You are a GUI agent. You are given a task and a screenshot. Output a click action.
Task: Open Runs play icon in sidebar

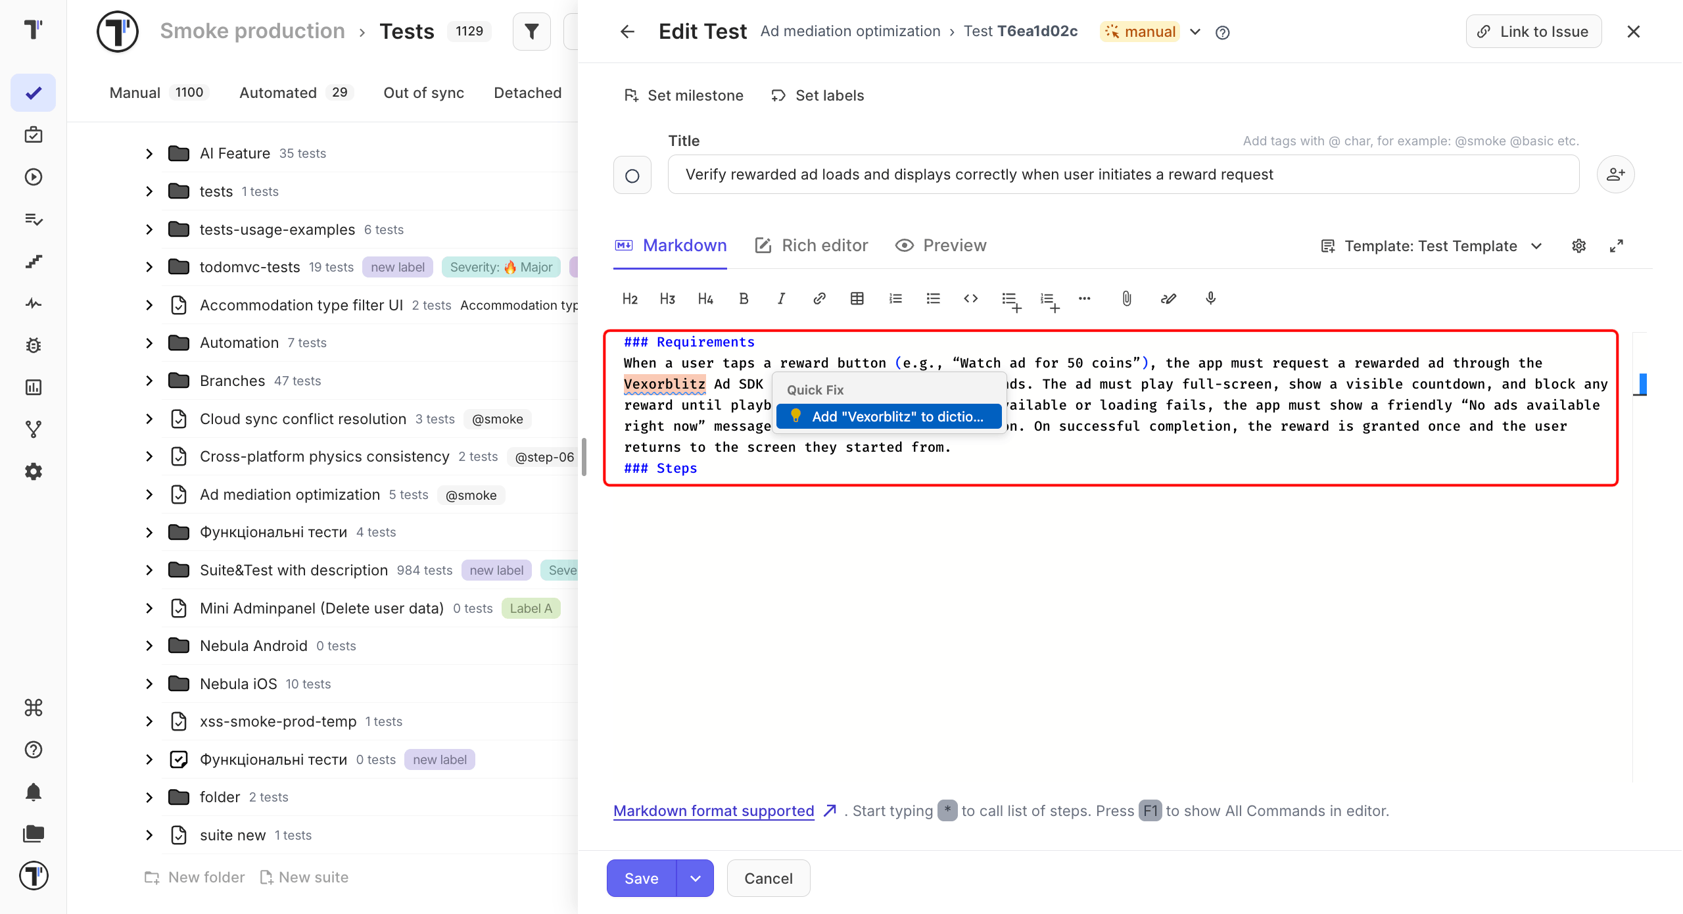pyautogui.click(x=34, y=177)
